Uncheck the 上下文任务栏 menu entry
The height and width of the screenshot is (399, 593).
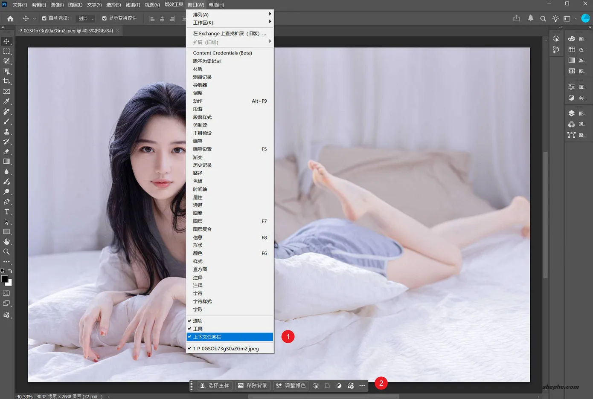pyautogui.click(x=230, y=337)
